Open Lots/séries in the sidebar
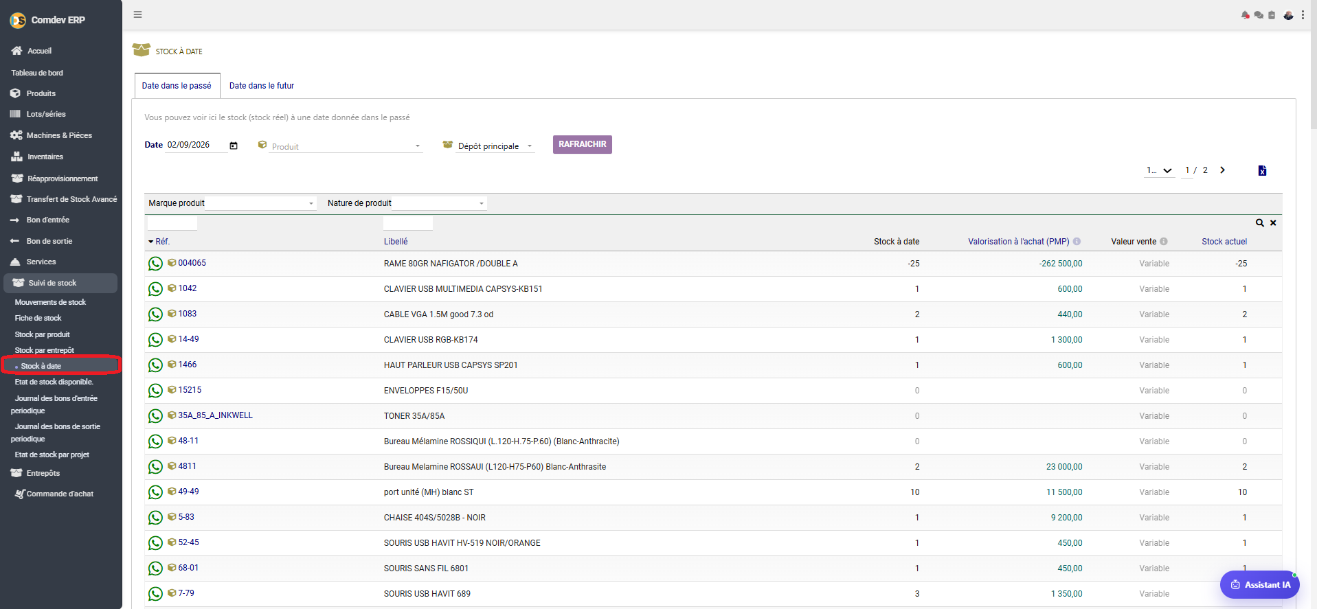This screenshot has height=609, width=1317. (x=46, y=114)
